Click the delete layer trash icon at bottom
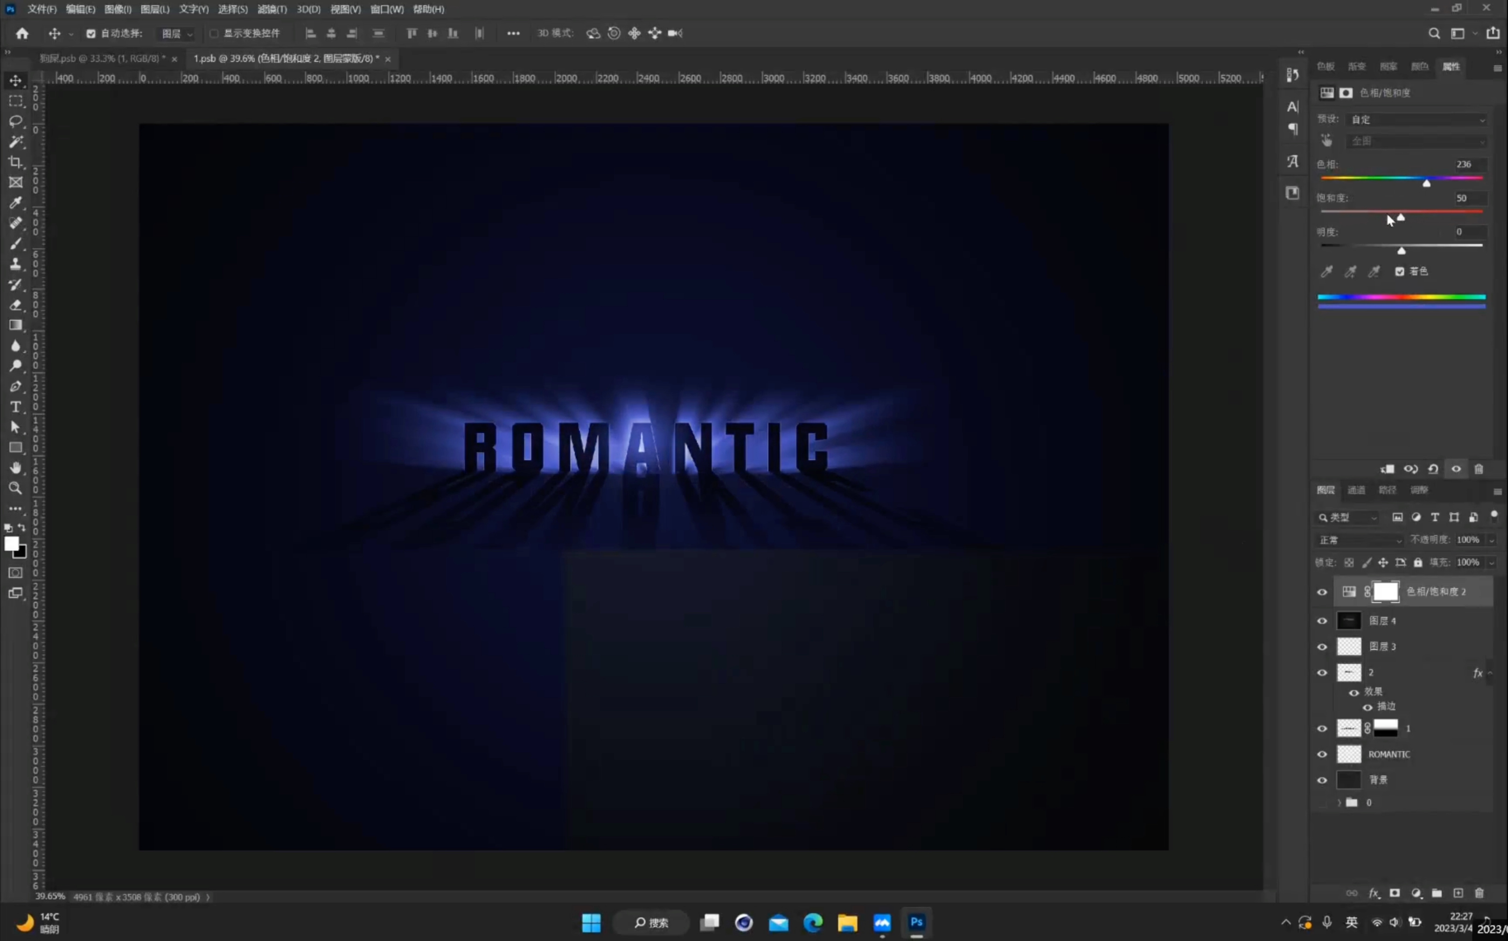This screenshot has width=1508, height=941. (x=1479, y=893)
